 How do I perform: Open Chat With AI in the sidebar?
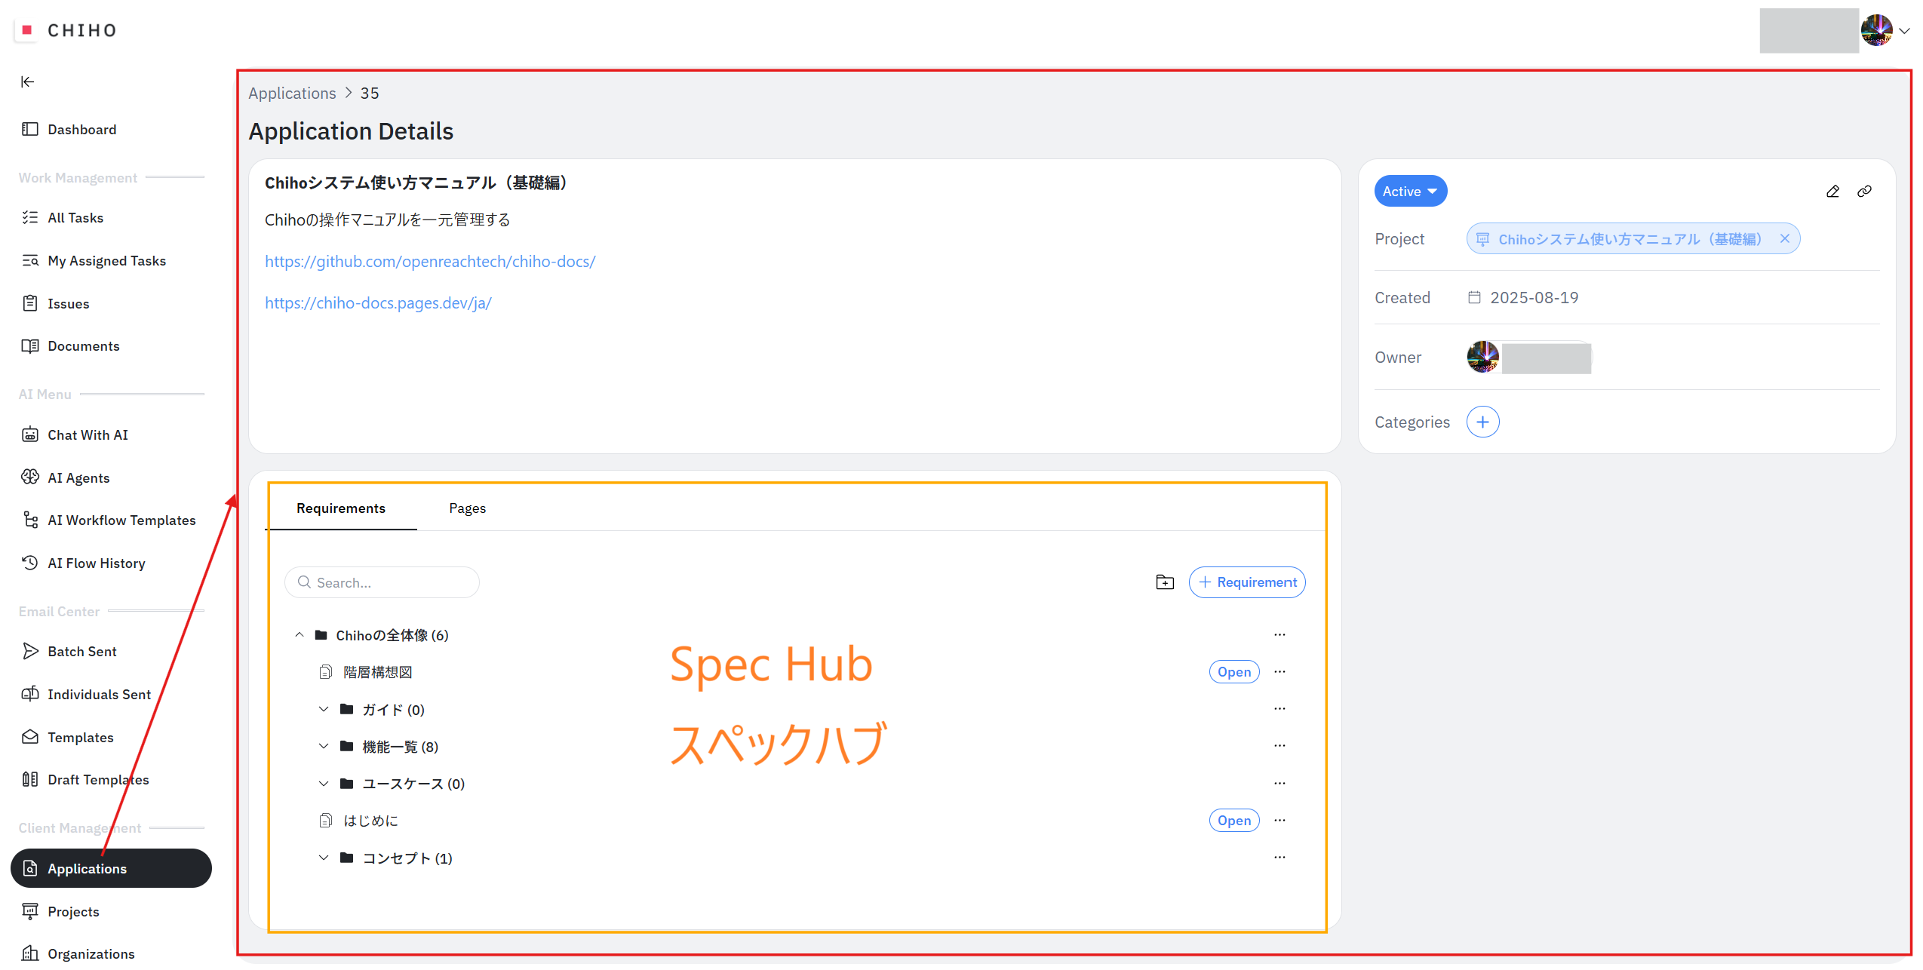pyautogui.click(x=88, y=435)
